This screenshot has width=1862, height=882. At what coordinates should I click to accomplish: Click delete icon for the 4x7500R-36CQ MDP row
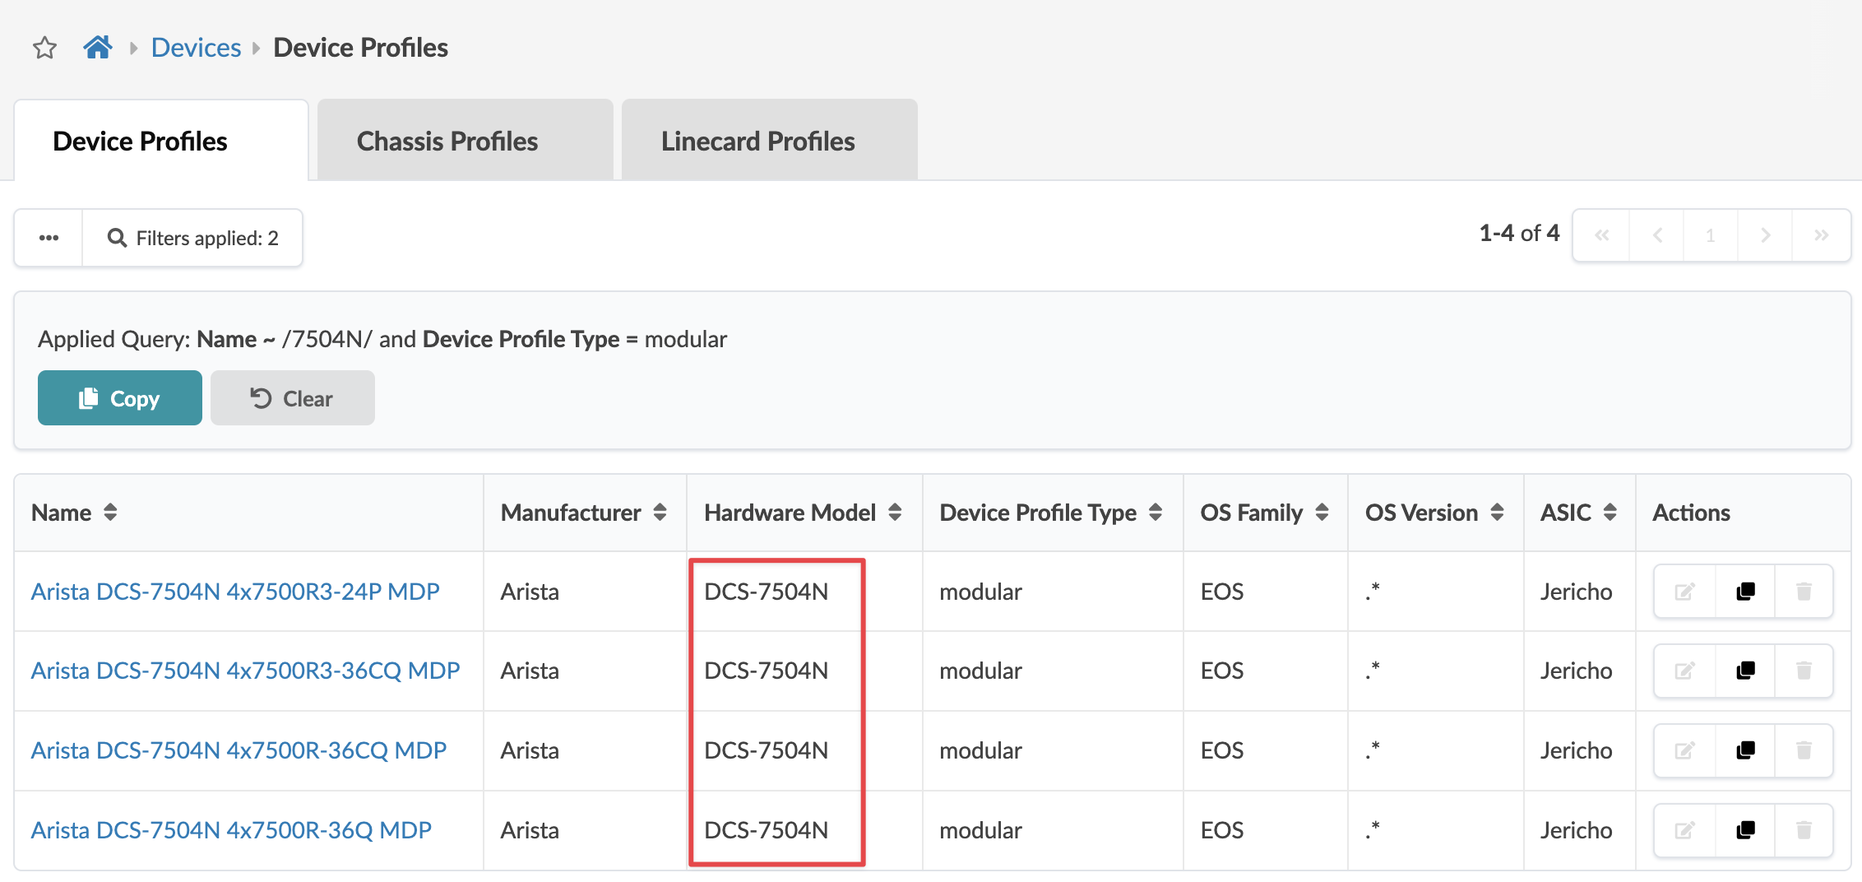tap(1804, 750)
